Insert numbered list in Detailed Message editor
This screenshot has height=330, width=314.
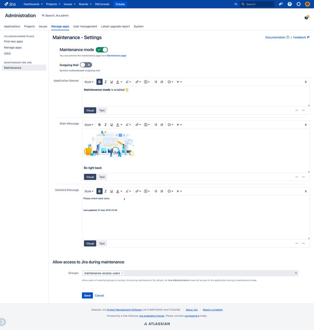(x=162, y=191)
